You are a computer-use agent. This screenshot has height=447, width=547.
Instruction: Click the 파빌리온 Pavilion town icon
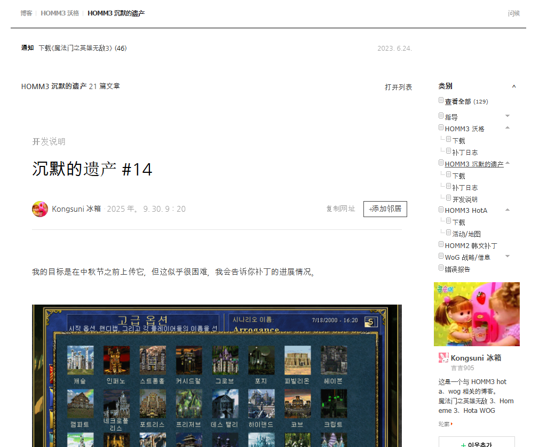coord(297,360)
